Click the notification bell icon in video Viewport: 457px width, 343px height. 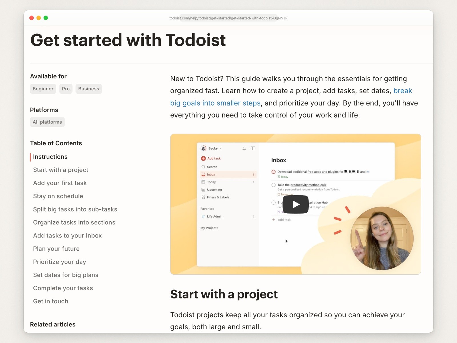244,148
